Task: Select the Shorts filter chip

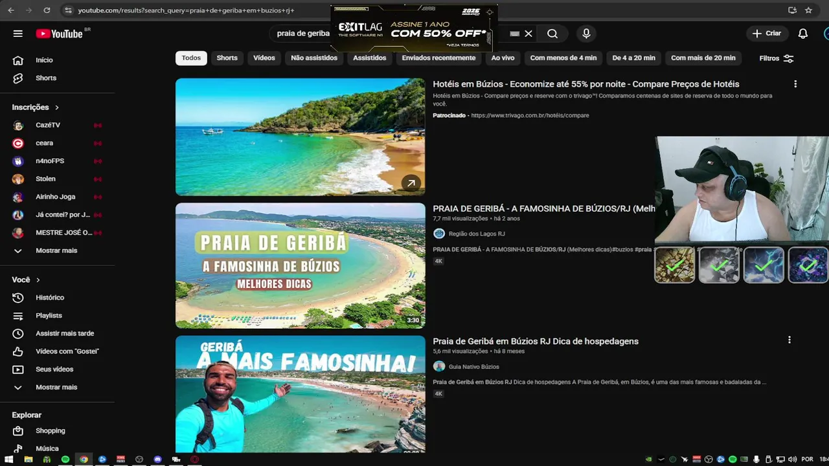Action: 227,58
